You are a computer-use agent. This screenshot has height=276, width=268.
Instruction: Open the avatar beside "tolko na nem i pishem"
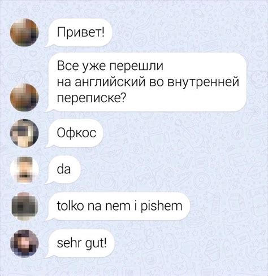point(24,206)
